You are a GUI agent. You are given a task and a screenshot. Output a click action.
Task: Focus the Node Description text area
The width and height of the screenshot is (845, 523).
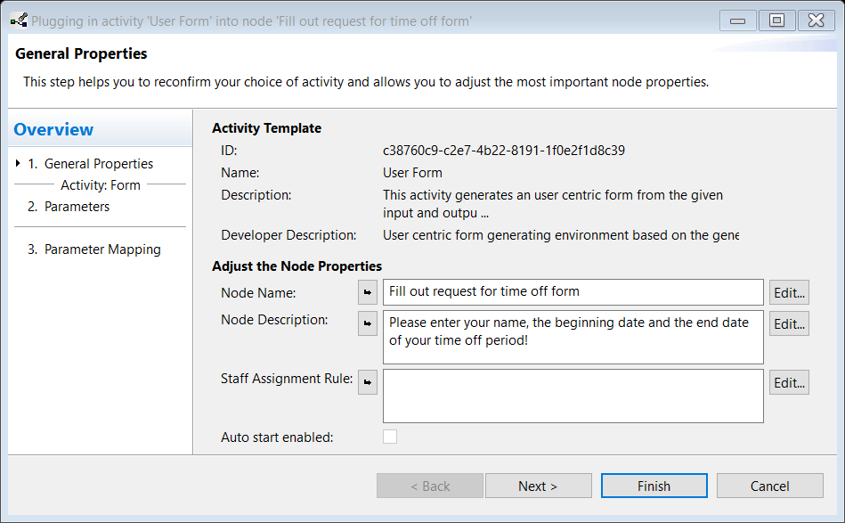[x=573, y=337]
